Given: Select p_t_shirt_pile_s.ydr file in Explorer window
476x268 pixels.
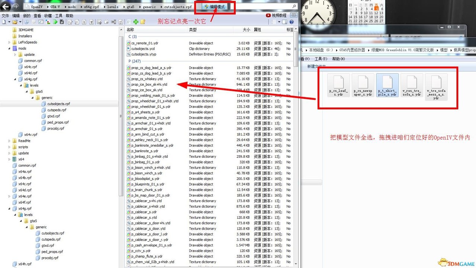Looking at the screenshot, I should (387, 86).
